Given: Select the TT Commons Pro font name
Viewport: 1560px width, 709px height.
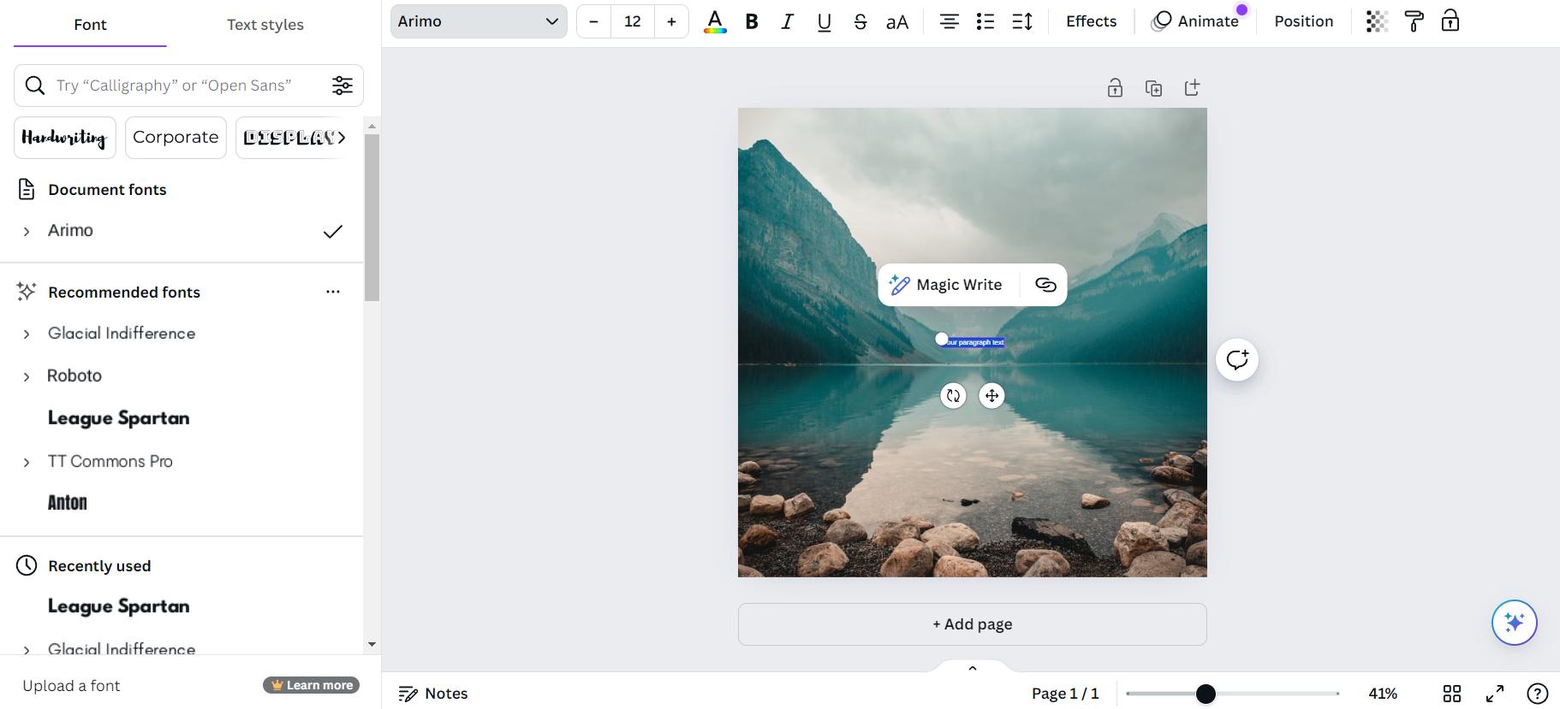Looking at the screenshot, I should click(x=110, y=461).
